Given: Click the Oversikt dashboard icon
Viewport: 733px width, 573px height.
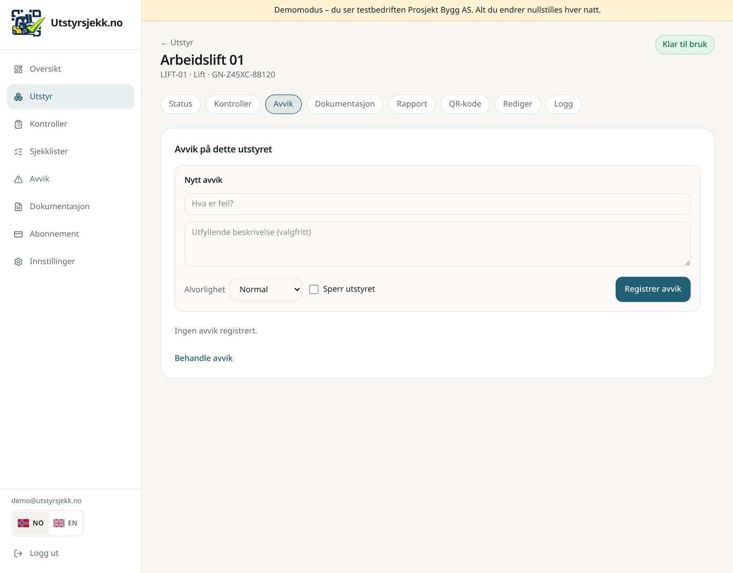Looking at the screenshot, I should pos(18,69).
